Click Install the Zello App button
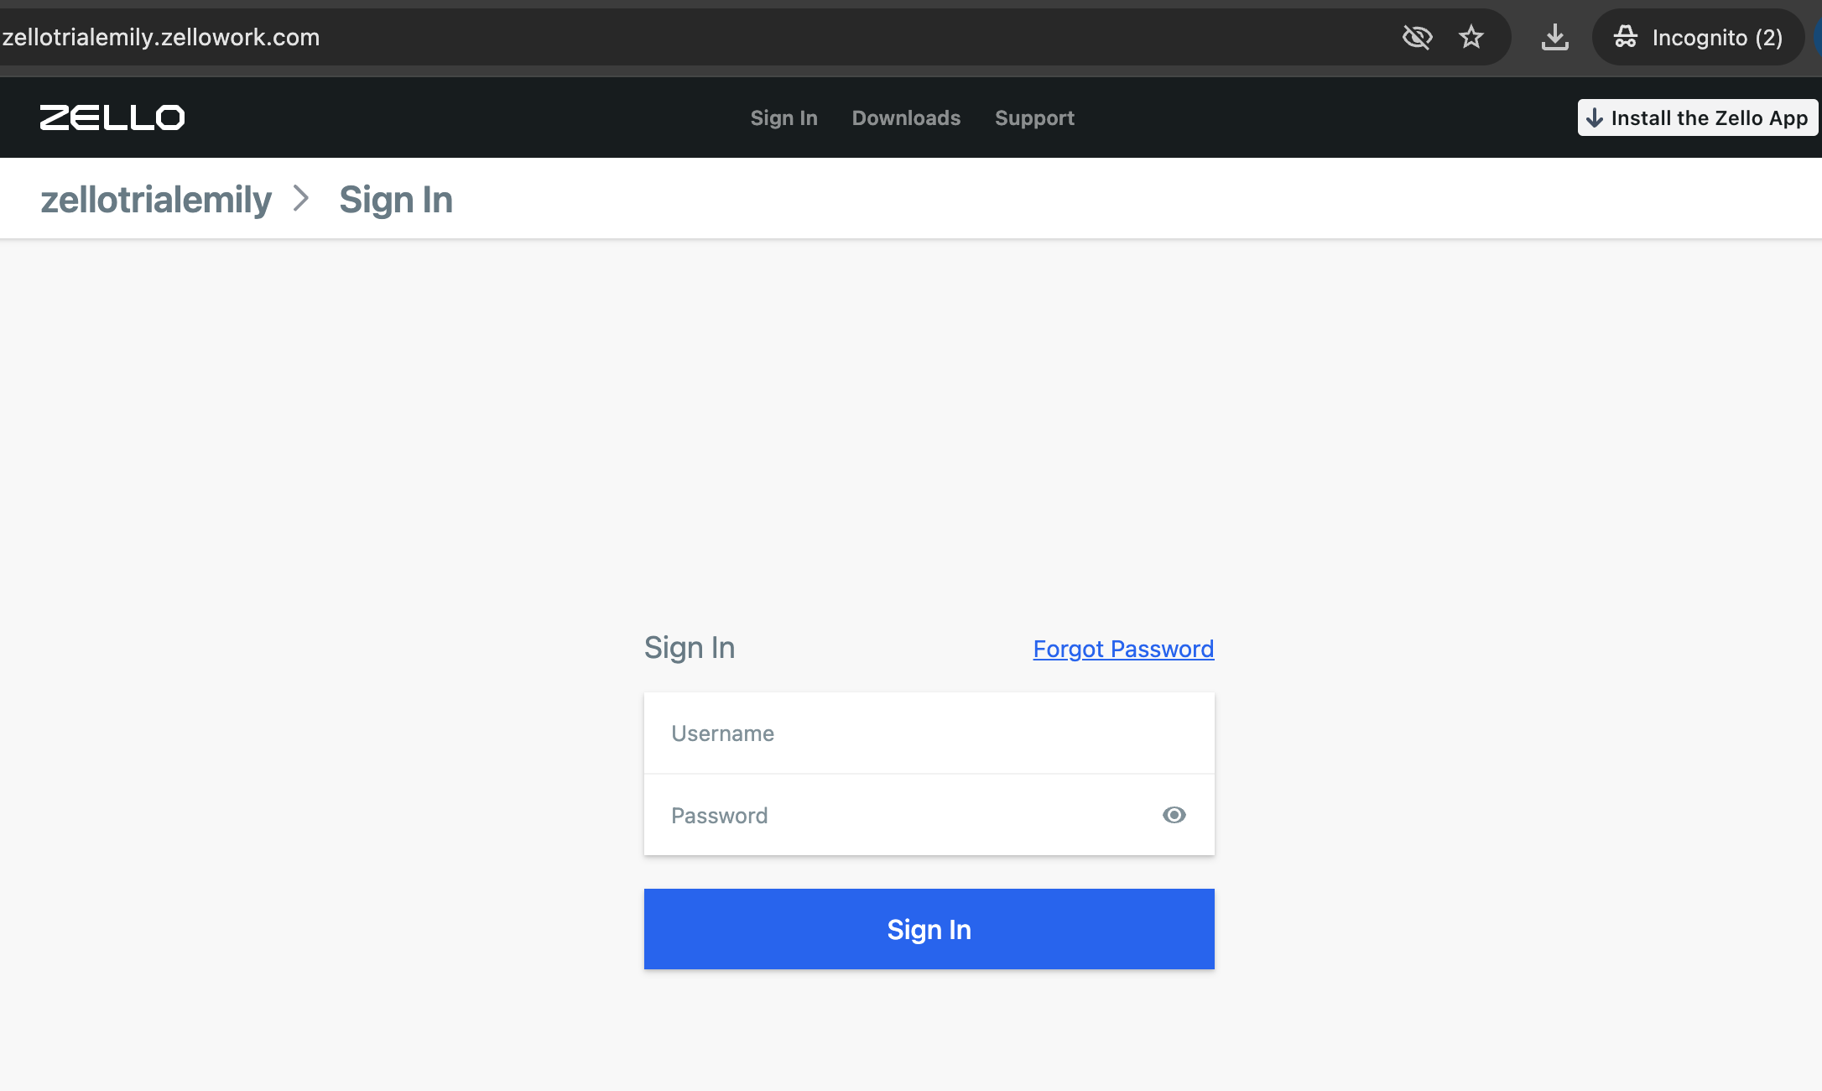This screenshot has height=1091, width=1822. [x=1698, y=117]
